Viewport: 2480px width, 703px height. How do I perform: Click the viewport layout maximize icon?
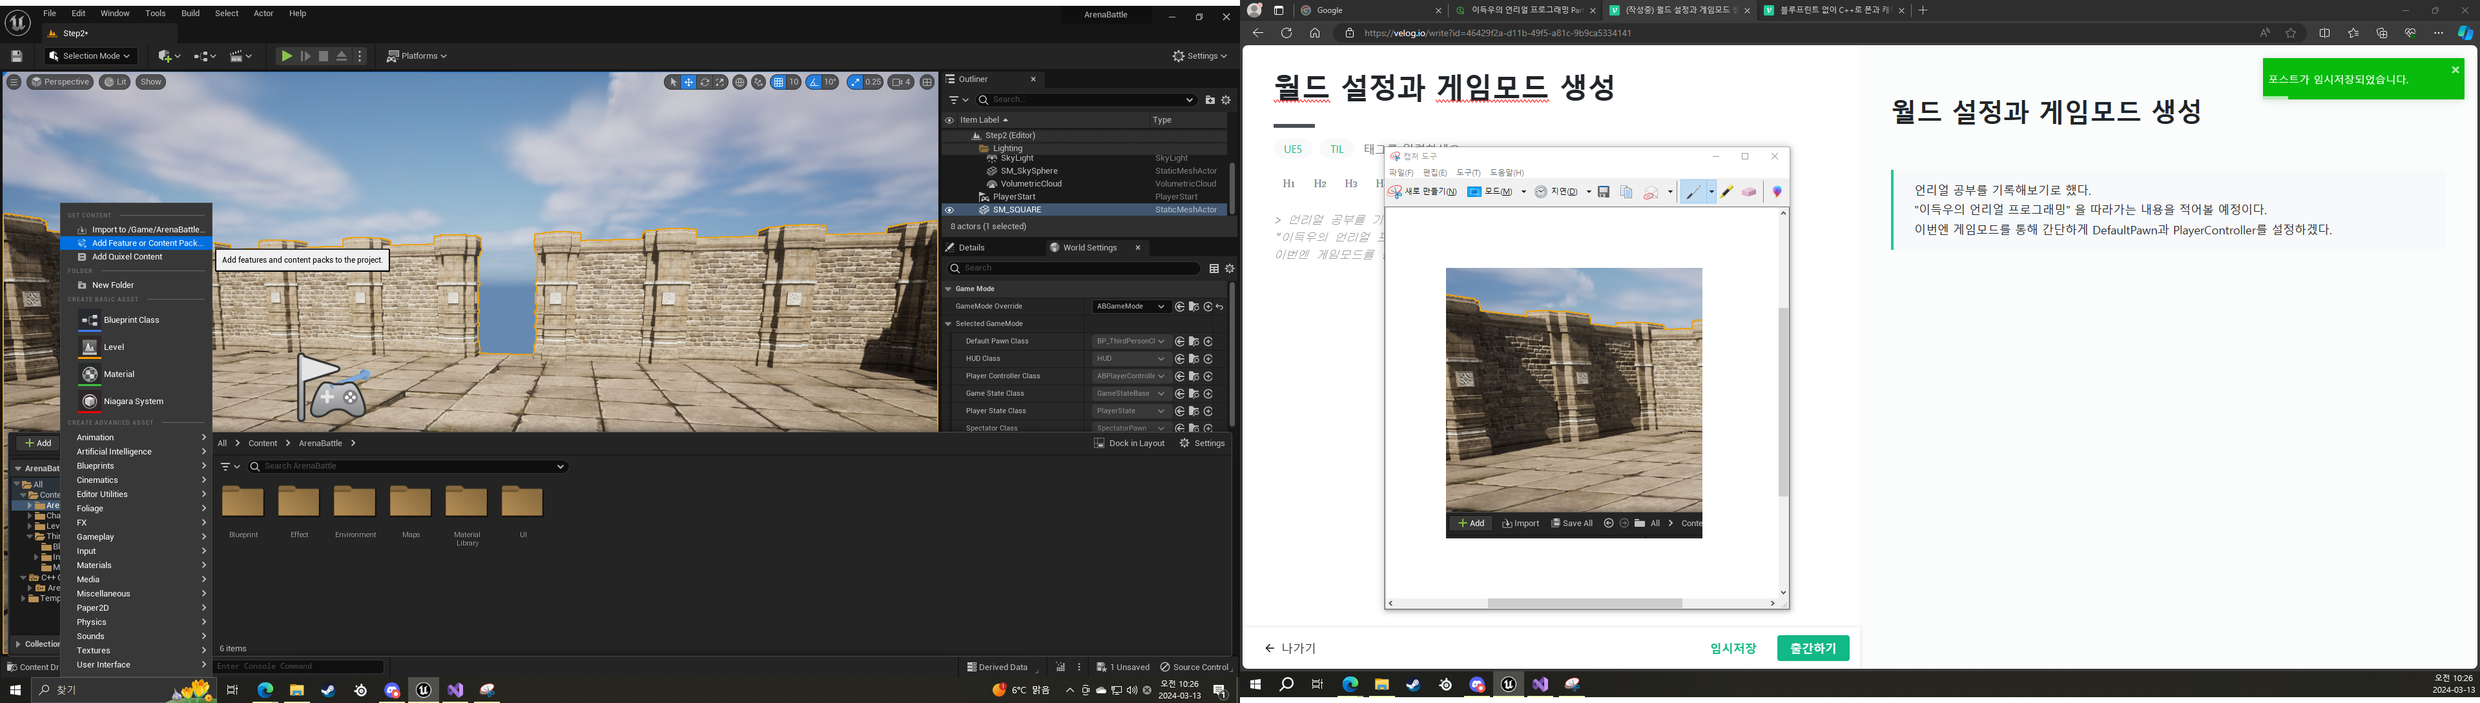click(x=927, y=83)
